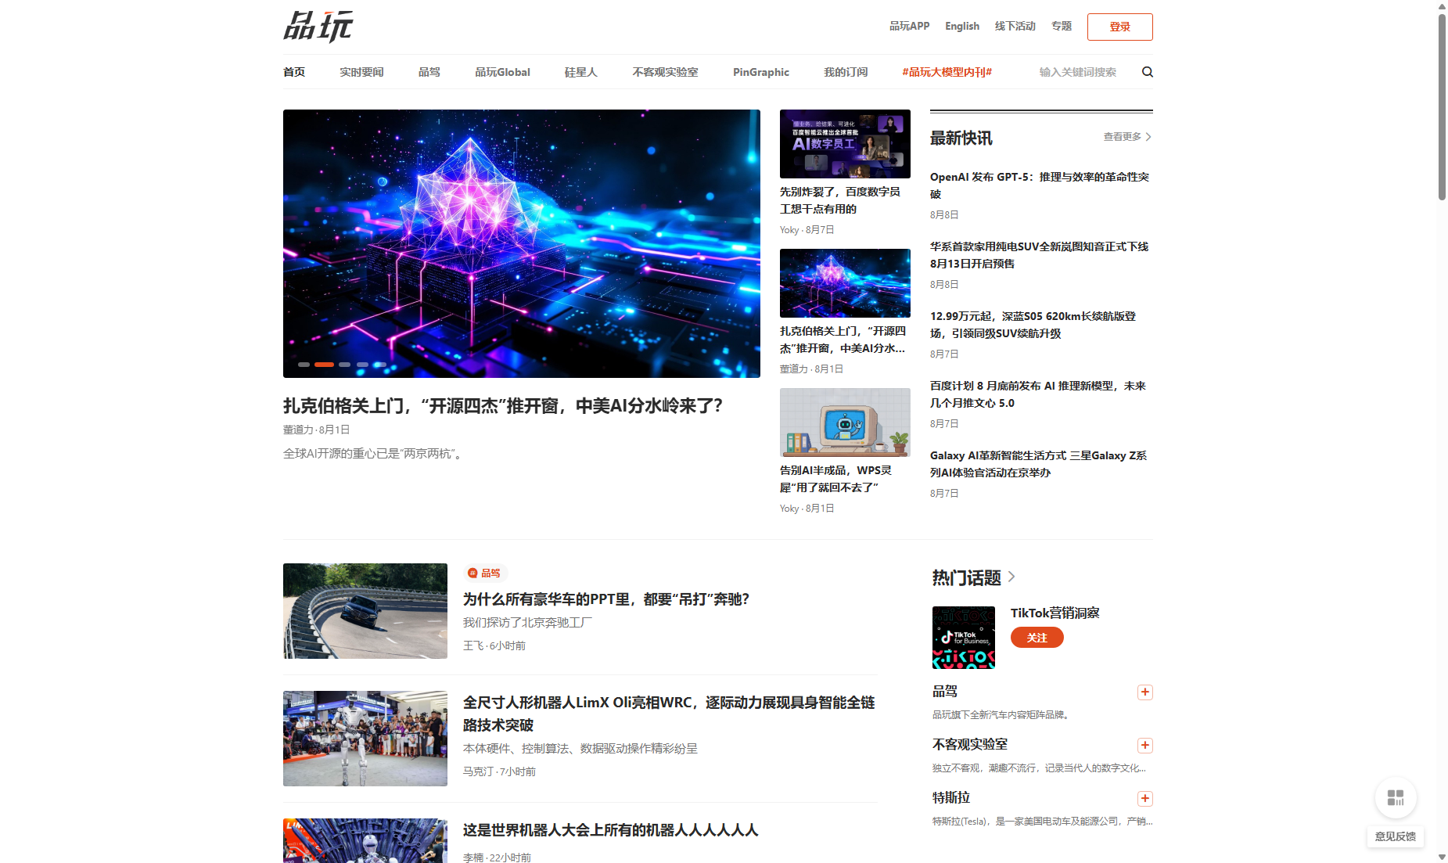
Task: Open 这是世界机器人大会上 article title
Action: click(611, 830)
